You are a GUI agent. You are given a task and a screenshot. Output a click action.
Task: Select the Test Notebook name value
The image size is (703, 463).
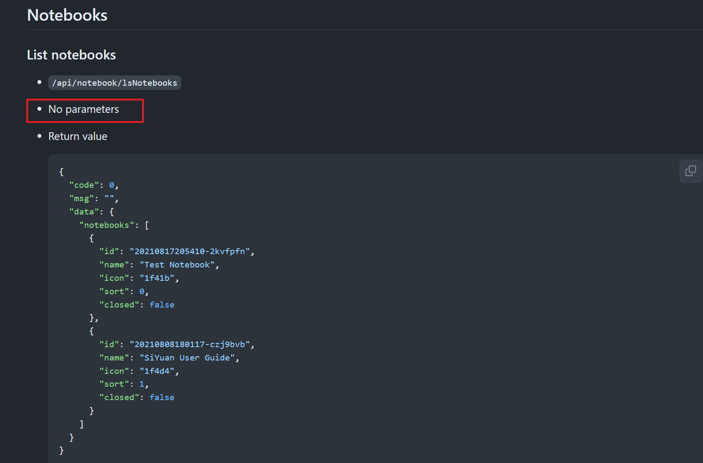point(178,264)
